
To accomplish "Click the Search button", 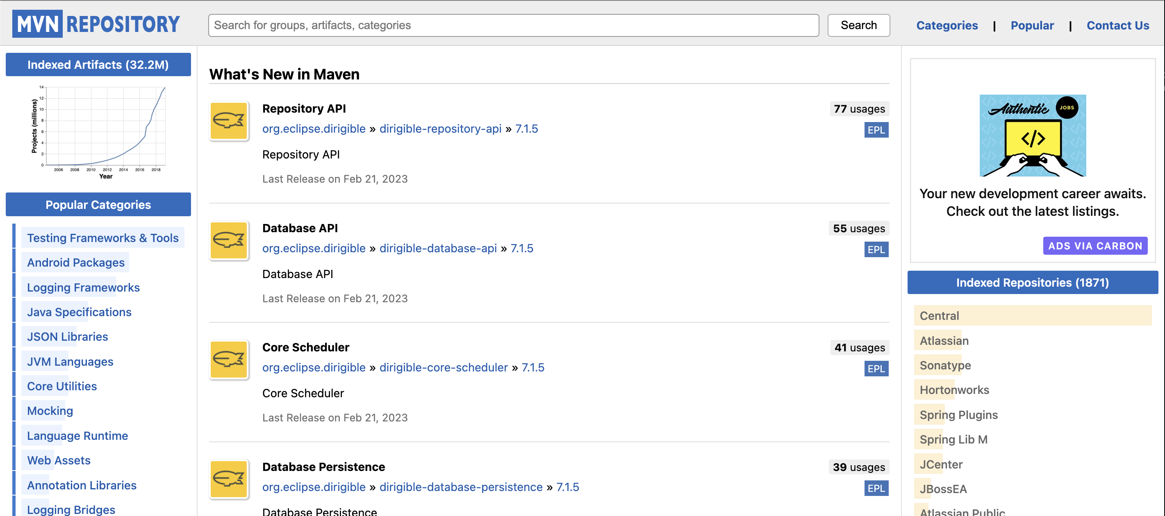I will [x=858, y=25].
